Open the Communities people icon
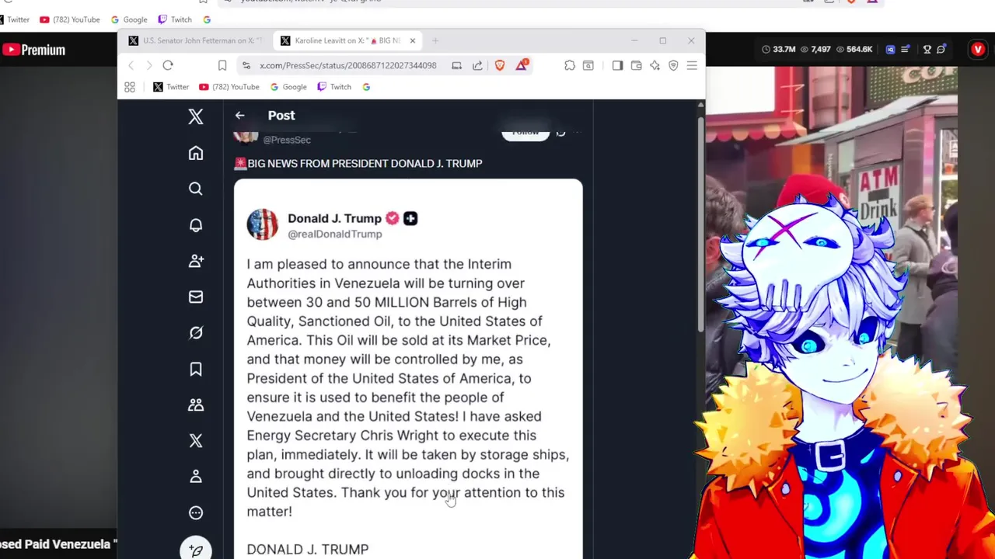Image resolution: width=995 pixels, height=559 pixels. click(x=196, y=404)
